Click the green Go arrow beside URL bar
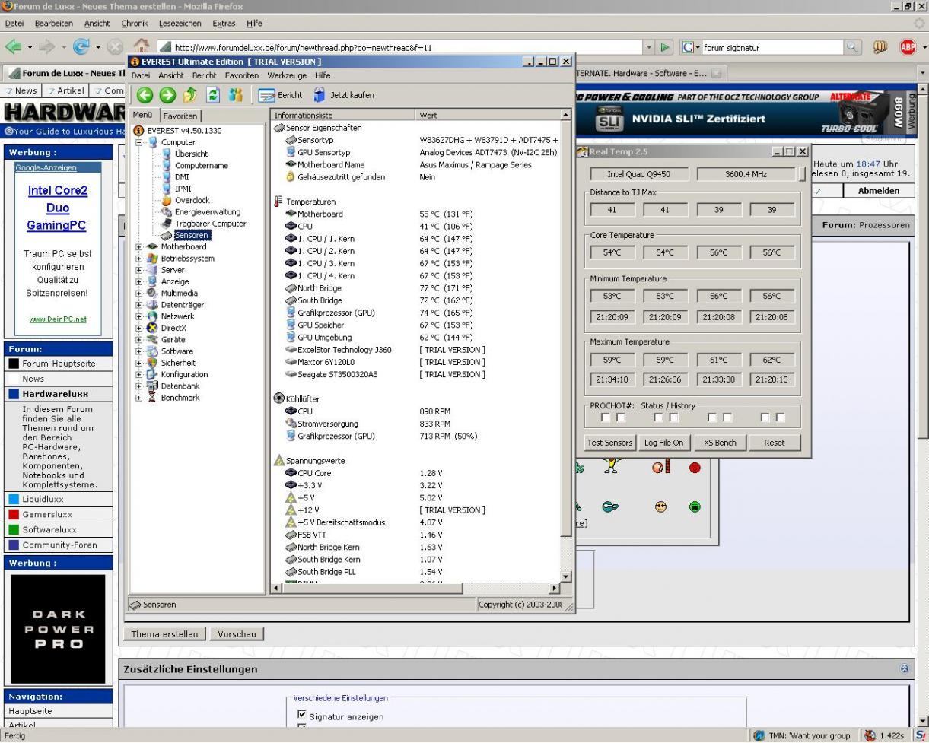 coord(665,47)
